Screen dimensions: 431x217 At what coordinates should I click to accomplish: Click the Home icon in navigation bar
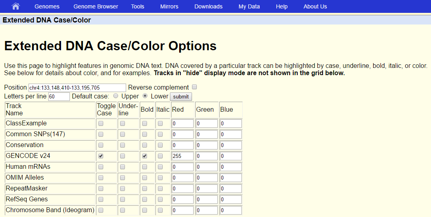pyautogui.click(x=16, y=6)
